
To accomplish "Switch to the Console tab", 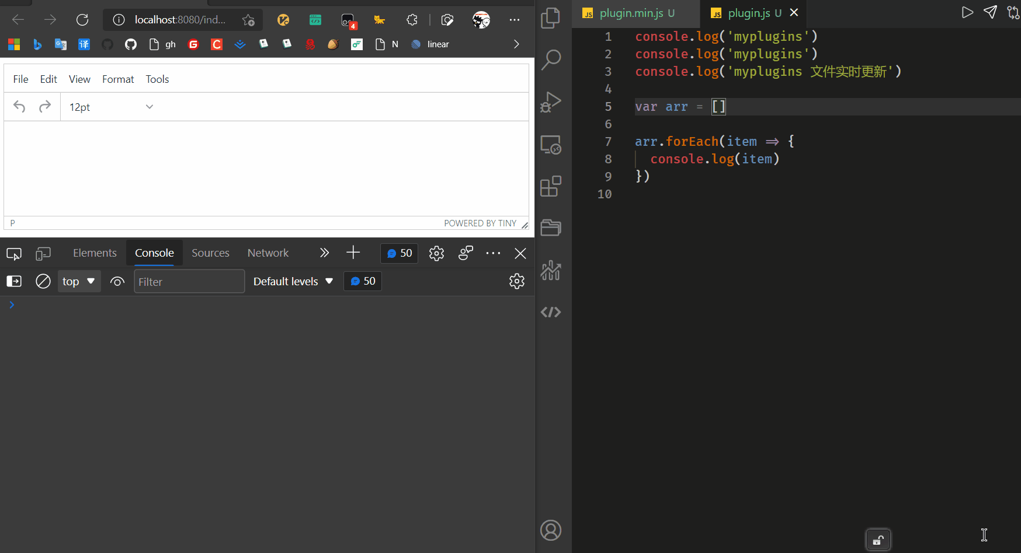I will tap(154, 253).
